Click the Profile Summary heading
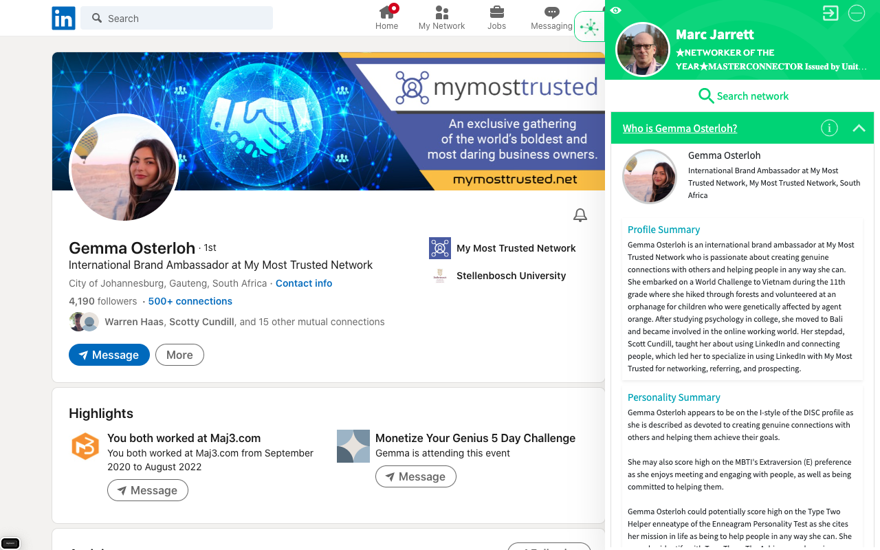Viewport: 880px width, 550px height. (x=663, y=230)
